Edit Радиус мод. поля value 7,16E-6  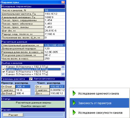point(55,34)
